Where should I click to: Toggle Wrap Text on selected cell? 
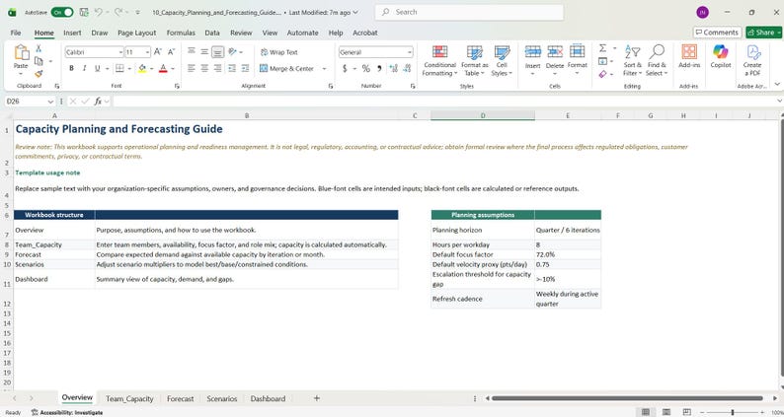pos(279,52)
